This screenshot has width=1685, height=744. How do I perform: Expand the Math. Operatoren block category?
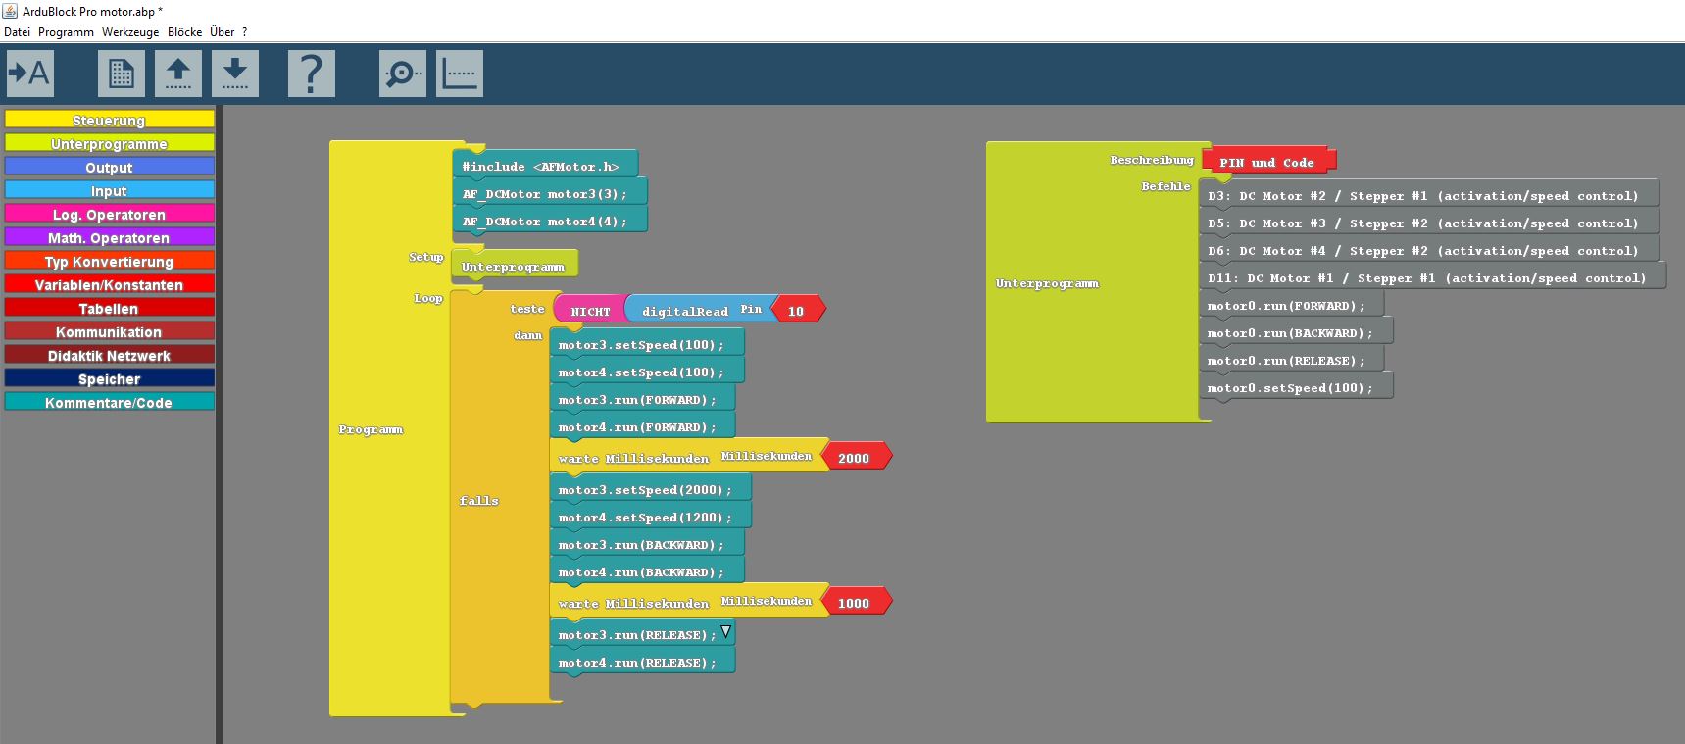tap(109, 237)
